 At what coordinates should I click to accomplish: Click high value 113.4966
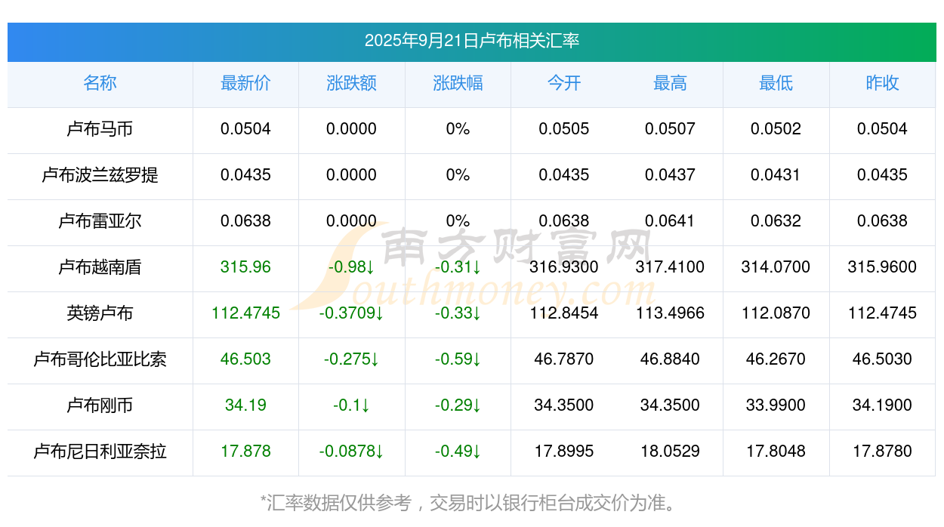pyautogui.click(x=670, y=313)
